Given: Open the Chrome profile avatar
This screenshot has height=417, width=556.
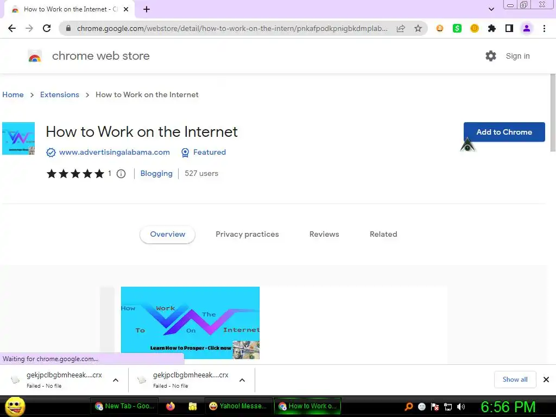Looking at the screenshot, I should coord(527,28).
